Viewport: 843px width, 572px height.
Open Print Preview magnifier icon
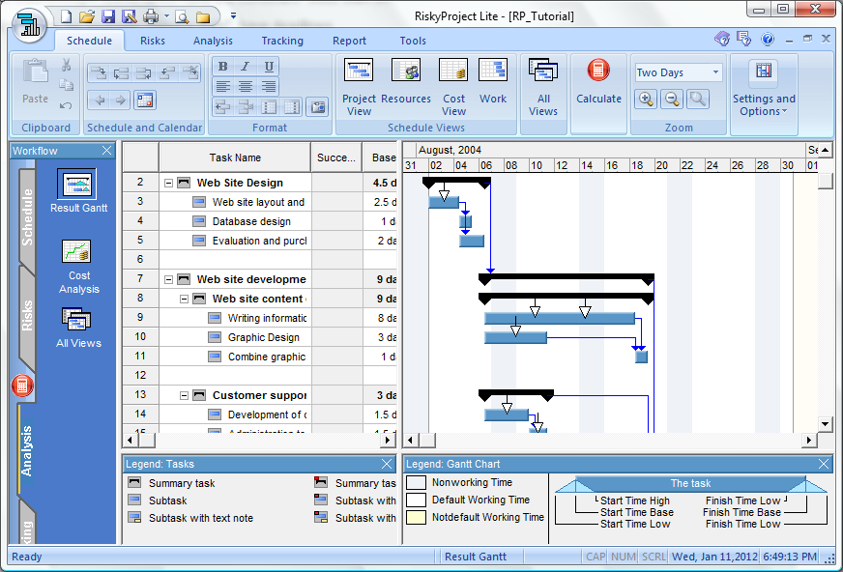point(183,17)
